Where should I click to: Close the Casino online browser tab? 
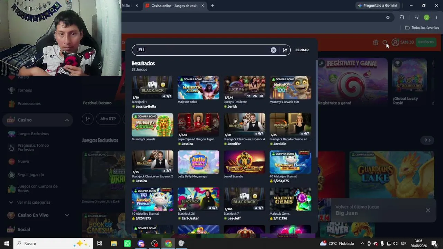202,6
